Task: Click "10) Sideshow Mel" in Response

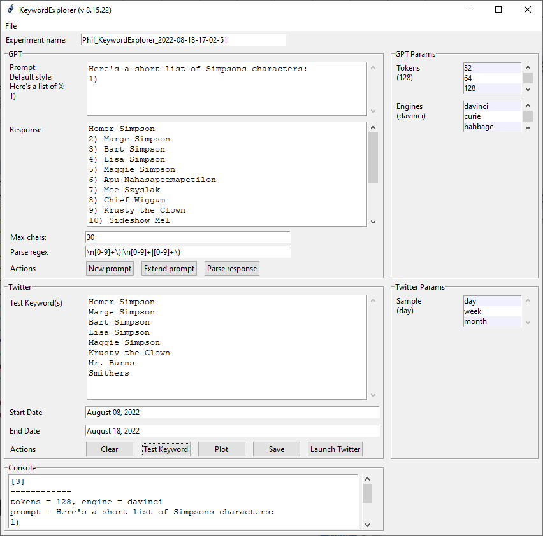Action: (x=129, y=221)
